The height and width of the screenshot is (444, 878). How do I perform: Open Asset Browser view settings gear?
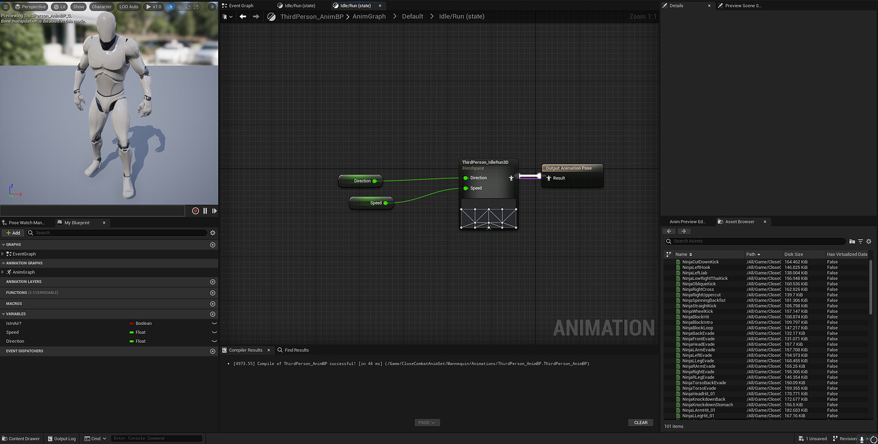868,241
